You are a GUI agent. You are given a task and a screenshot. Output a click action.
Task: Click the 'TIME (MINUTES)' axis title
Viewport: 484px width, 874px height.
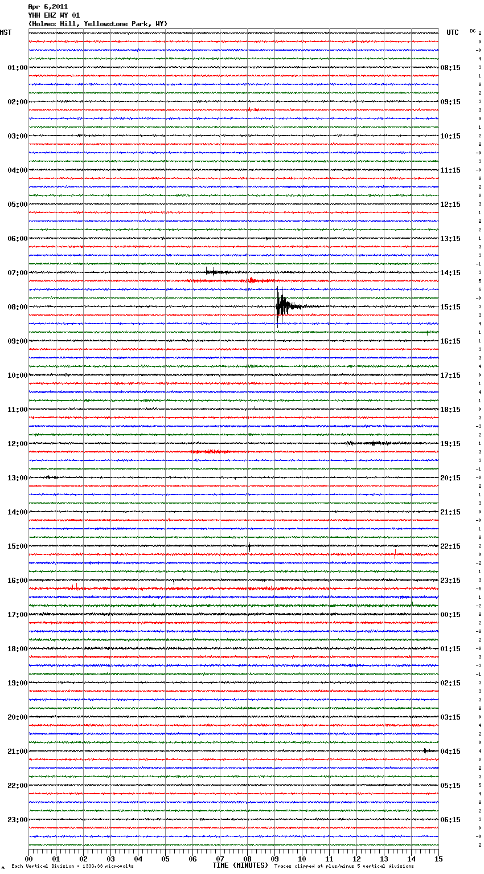[240, 865]
